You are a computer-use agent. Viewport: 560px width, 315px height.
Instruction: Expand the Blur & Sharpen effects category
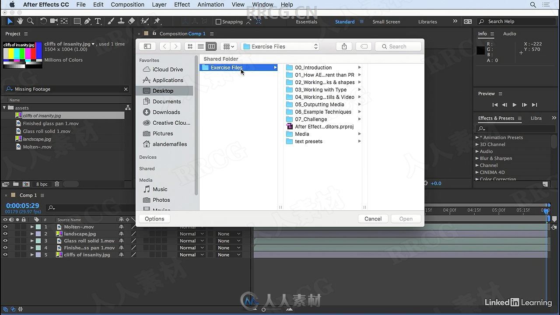point(477,158)
